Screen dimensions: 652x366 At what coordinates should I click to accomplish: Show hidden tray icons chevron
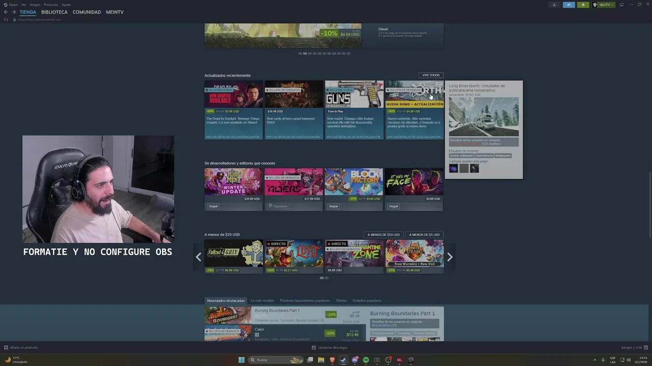(x=594, y=360)
